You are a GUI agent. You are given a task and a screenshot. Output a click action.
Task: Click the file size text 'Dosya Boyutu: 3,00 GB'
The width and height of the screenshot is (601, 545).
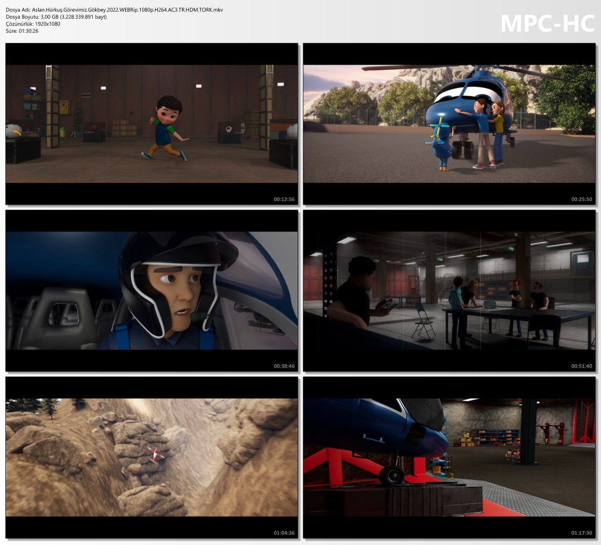(x=56, y=17)
